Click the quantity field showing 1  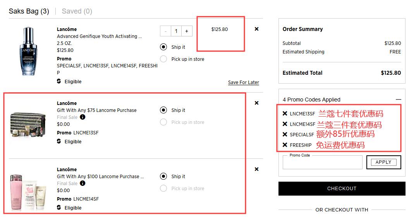point(176,31)
